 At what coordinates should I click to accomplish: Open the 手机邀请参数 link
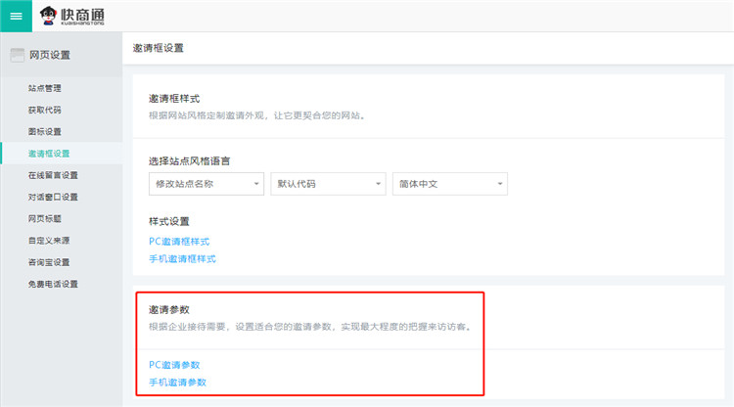pyautogui.click(x=177, y=382)
